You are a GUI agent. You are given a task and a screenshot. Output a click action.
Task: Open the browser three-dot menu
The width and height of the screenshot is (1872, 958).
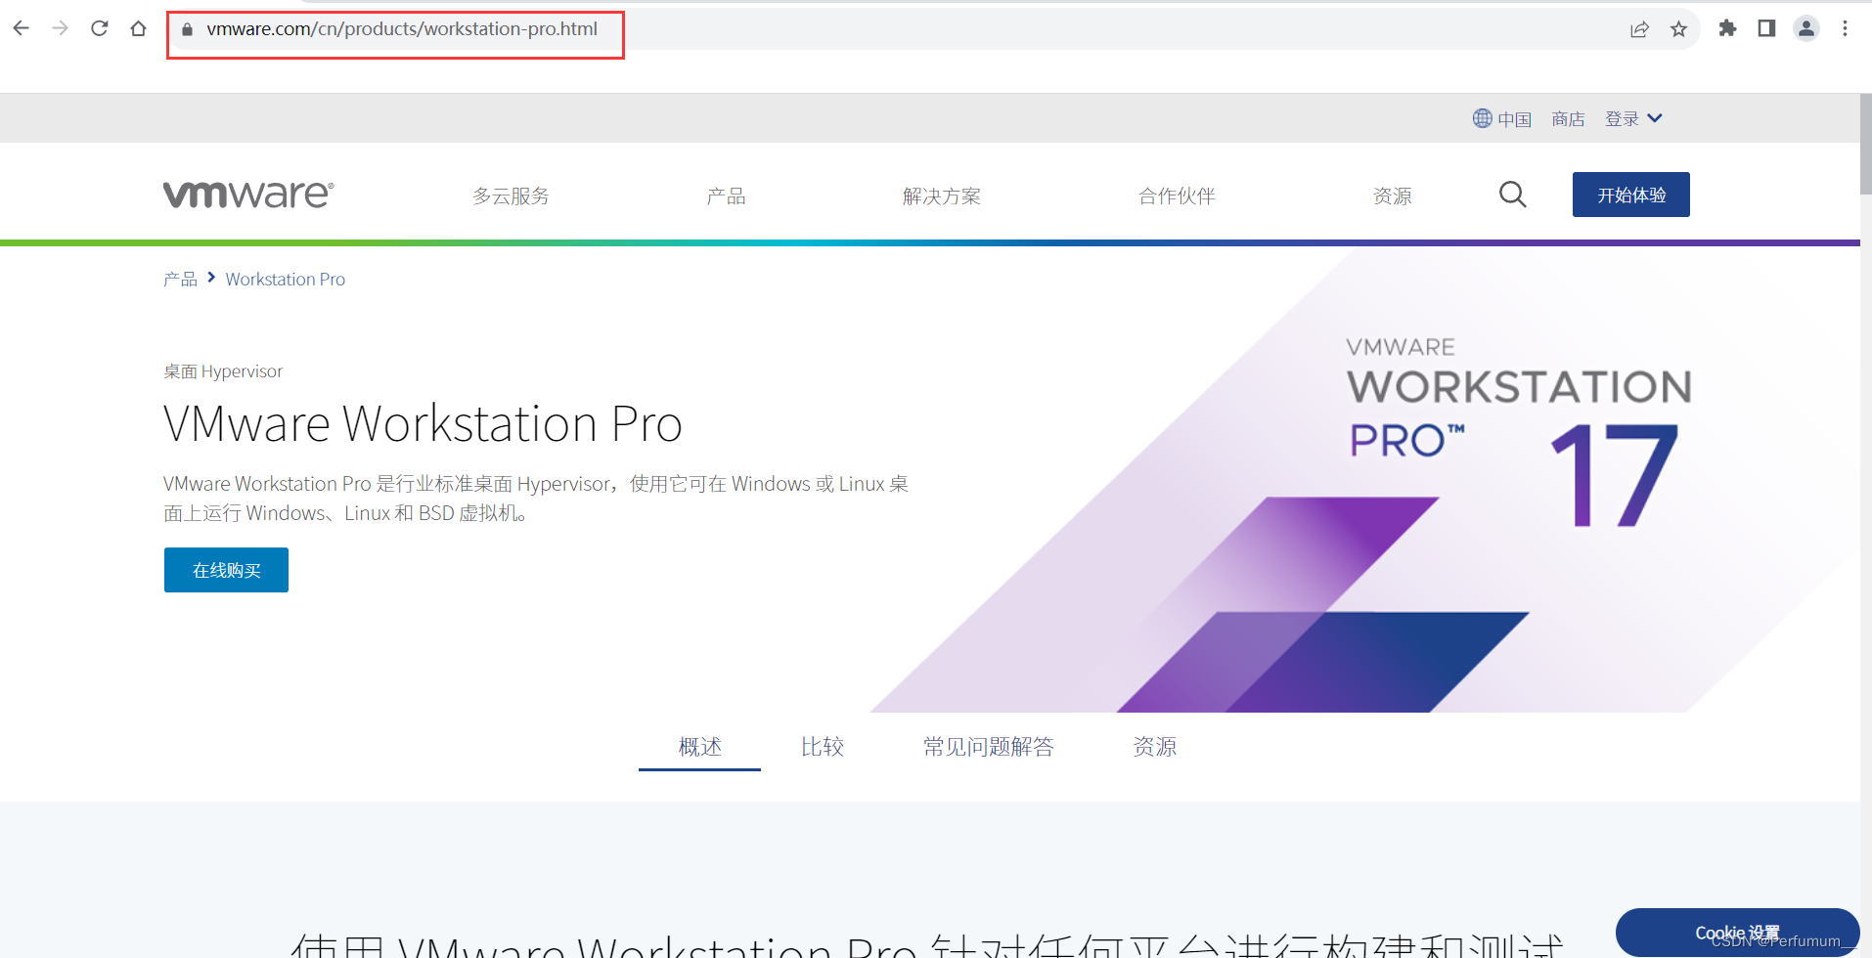coord(1846,28)
